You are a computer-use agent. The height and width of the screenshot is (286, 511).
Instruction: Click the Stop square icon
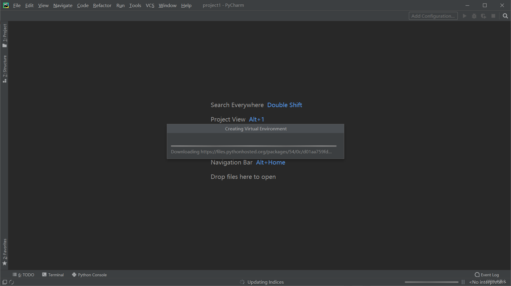[x=493, y=16]
